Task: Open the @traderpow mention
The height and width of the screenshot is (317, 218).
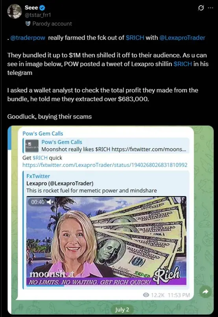Action: [x=28, y=38]
